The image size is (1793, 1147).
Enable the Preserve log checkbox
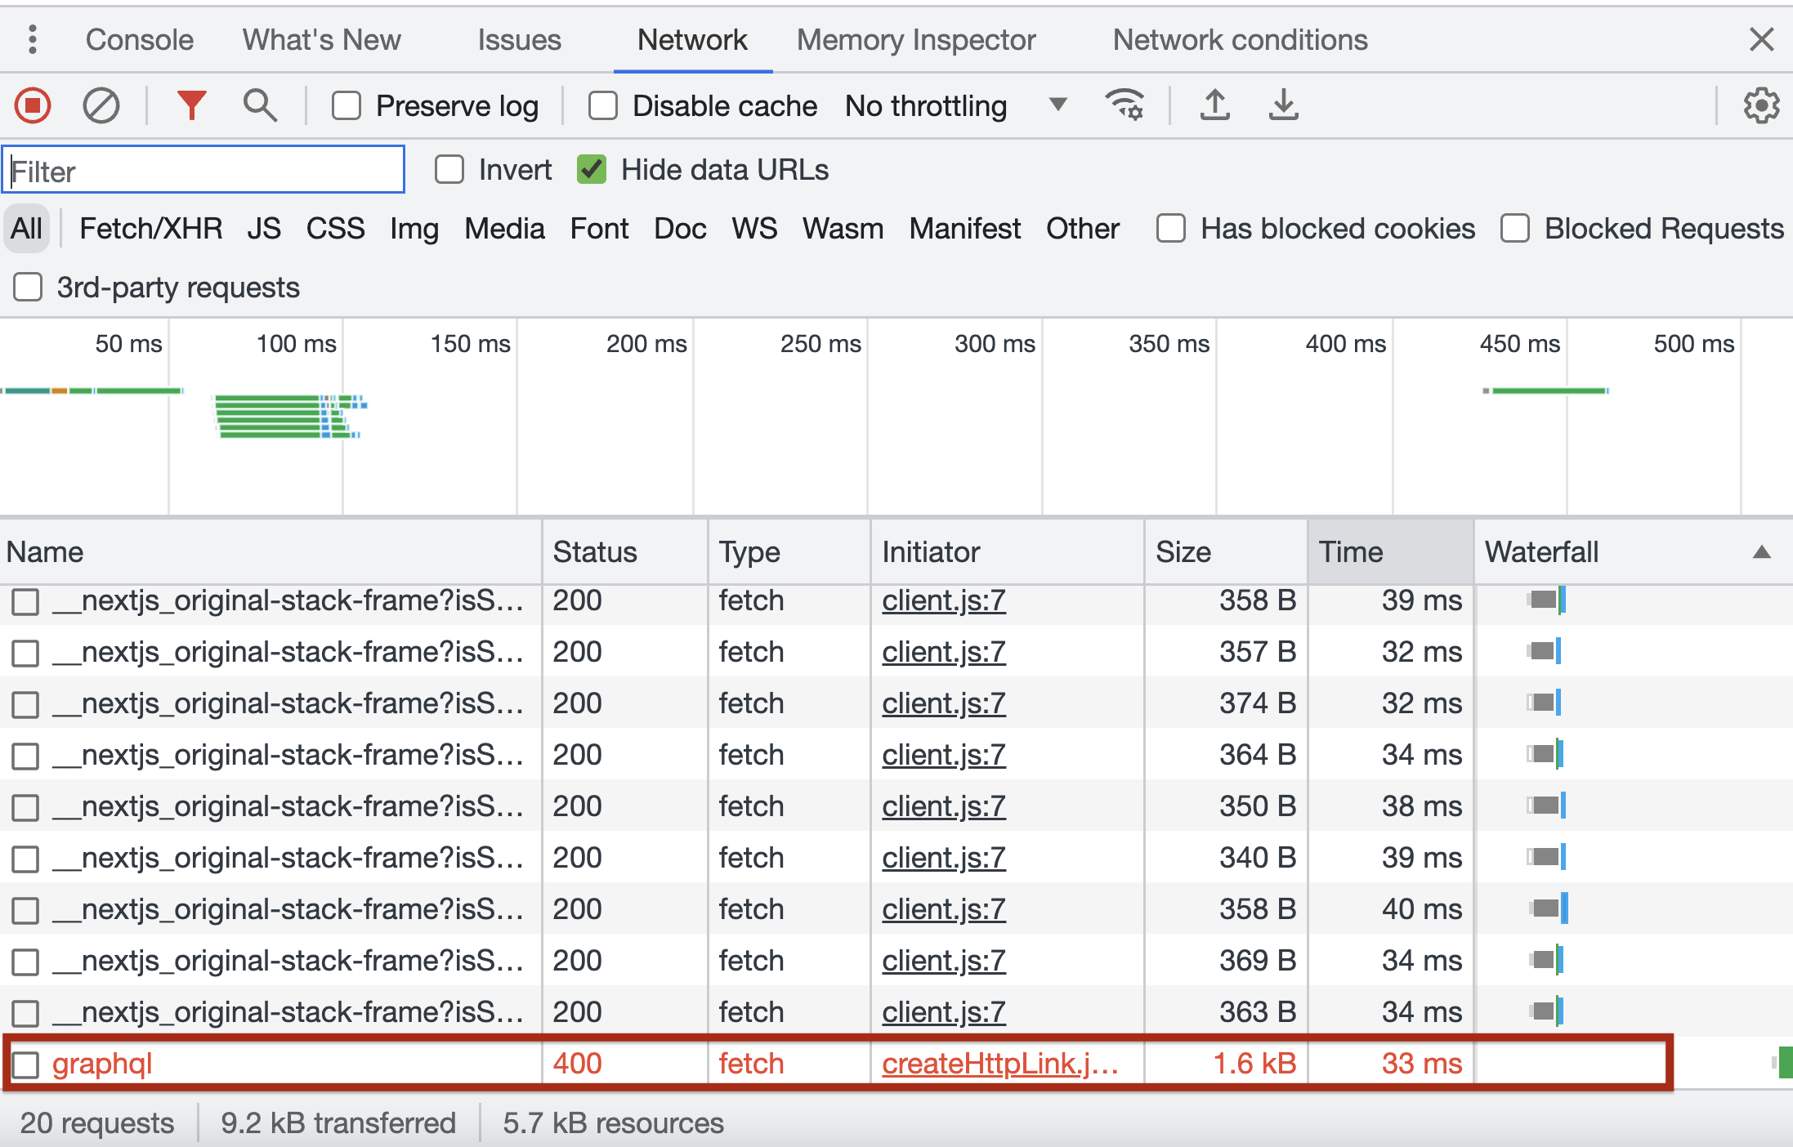click(347, 106)
